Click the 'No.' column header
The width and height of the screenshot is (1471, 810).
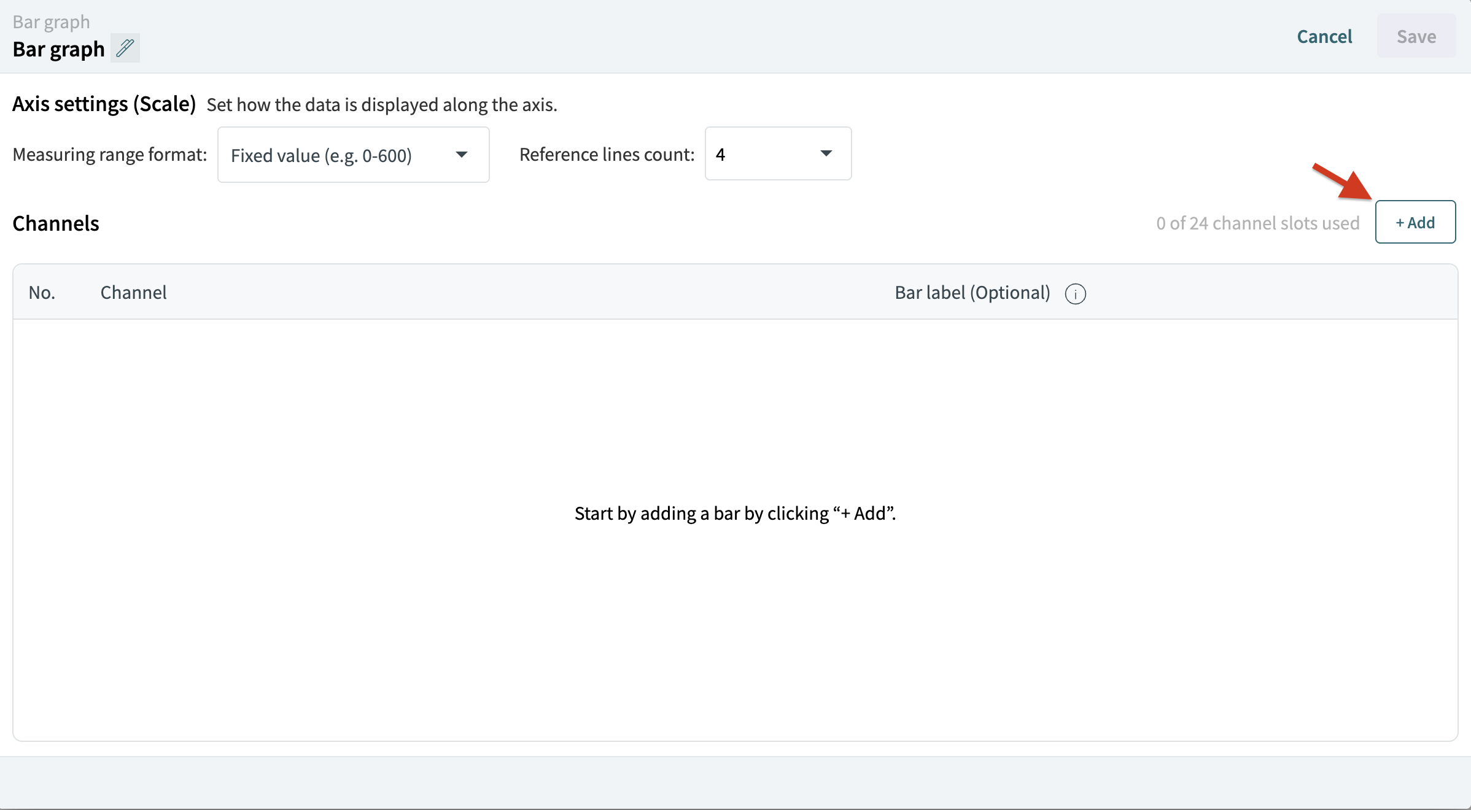[42, 293]
